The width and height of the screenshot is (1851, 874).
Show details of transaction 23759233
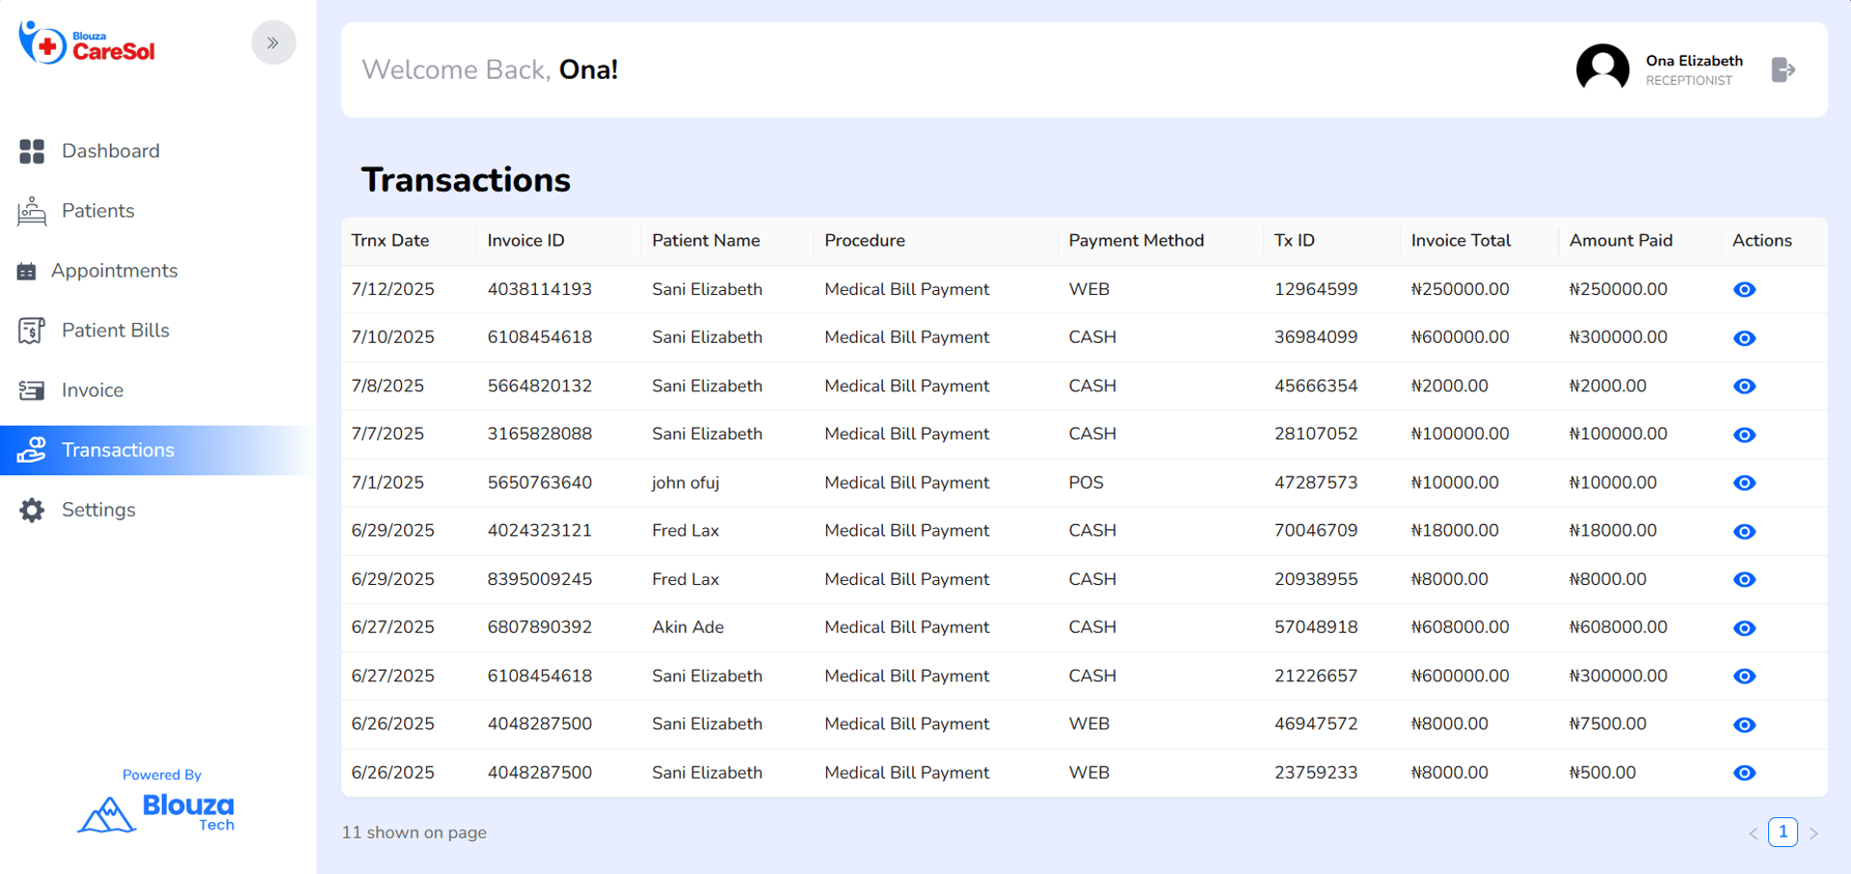(1744, 773)
